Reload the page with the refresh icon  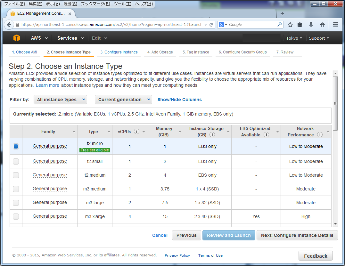click(x=211, y=25)
